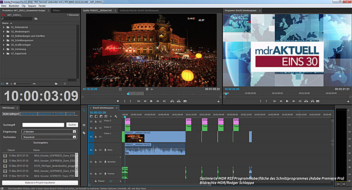This screenshot has height=190, width=352.
Task: Click Overwrite edit button in Source monitor
Action: [x=179, y=101]
